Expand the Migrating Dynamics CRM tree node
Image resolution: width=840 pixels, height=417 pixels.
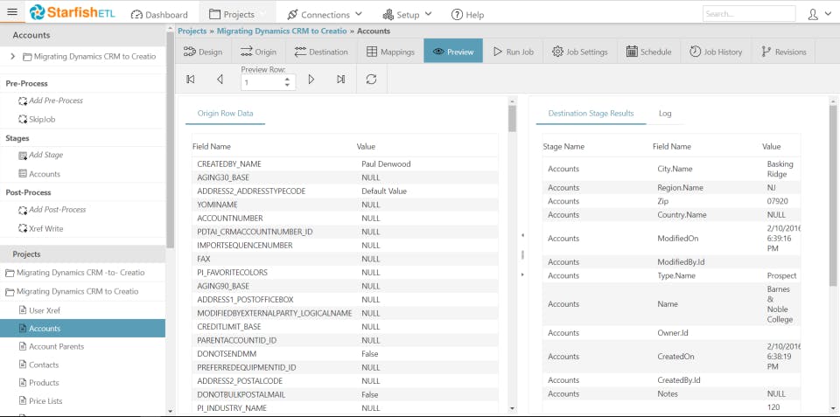[13, 56]
